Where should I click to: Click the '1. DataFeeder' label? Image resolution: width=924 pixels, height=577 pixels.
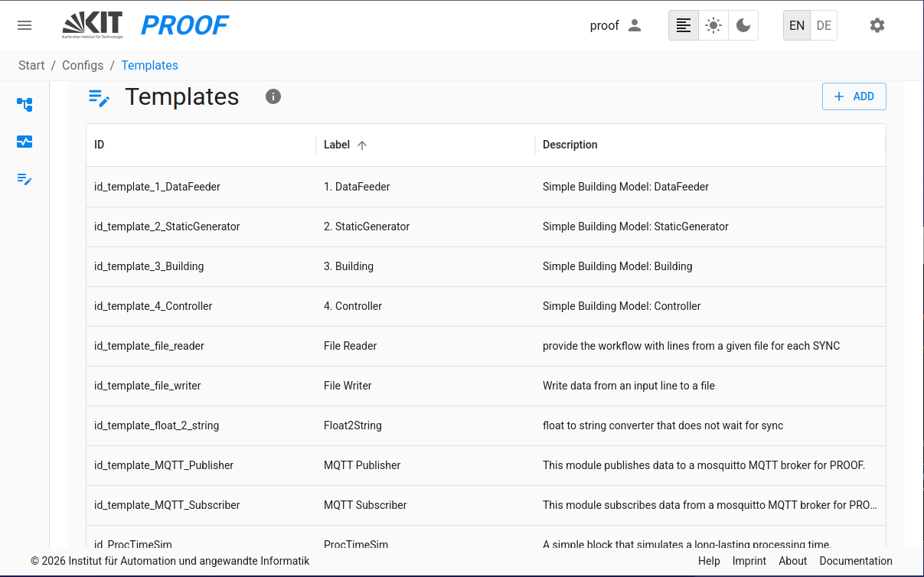[x=357, y=187]
